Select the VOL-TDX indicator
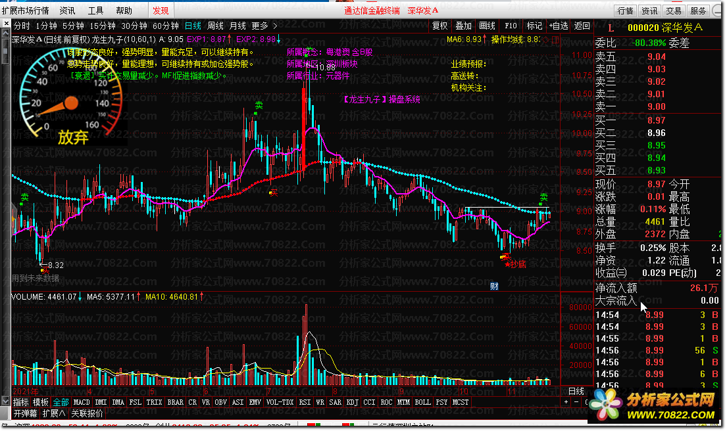The image size is (727, 431). click(280, 402)
